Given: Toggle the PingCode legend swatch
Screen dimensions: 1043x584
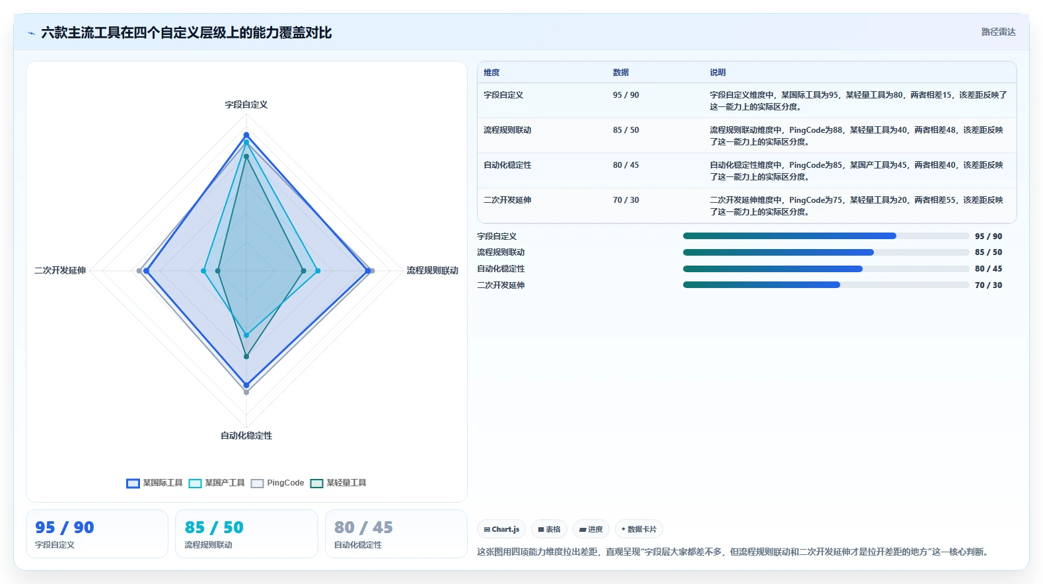Looking at the screenshot, I should click(257, 484).
